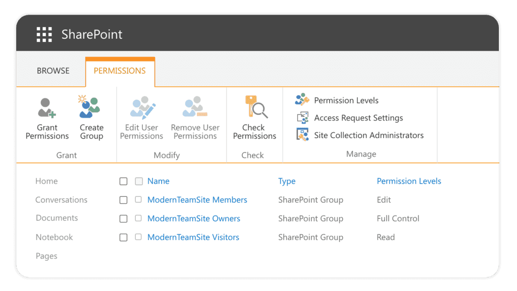Open Pages in left navigation
The image size is (517, 291).
pos(46,256)
